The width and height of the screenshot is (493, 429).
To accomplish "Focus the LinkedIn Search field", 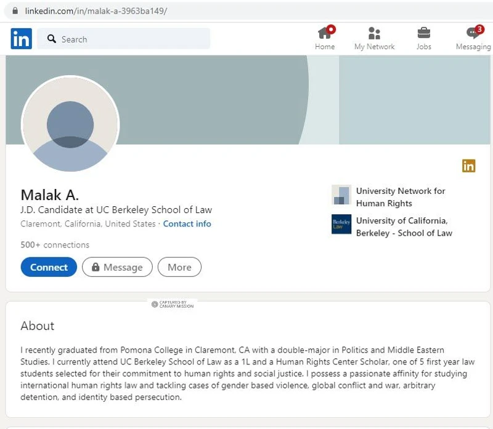I will coord(124,39).
